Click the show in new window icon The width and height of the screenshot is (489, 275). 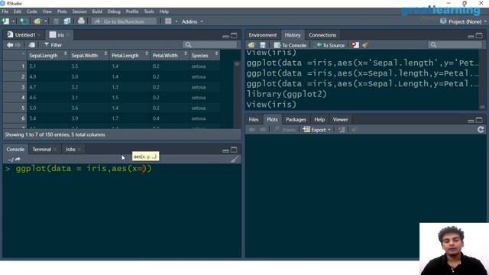pyautogui.click(x=31, y=45)
